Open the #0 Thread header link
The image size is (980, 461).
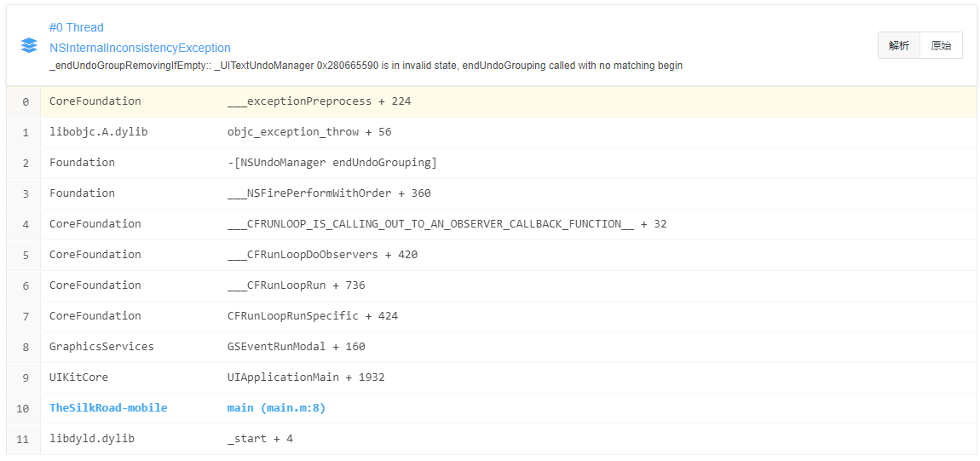[77, 27]
